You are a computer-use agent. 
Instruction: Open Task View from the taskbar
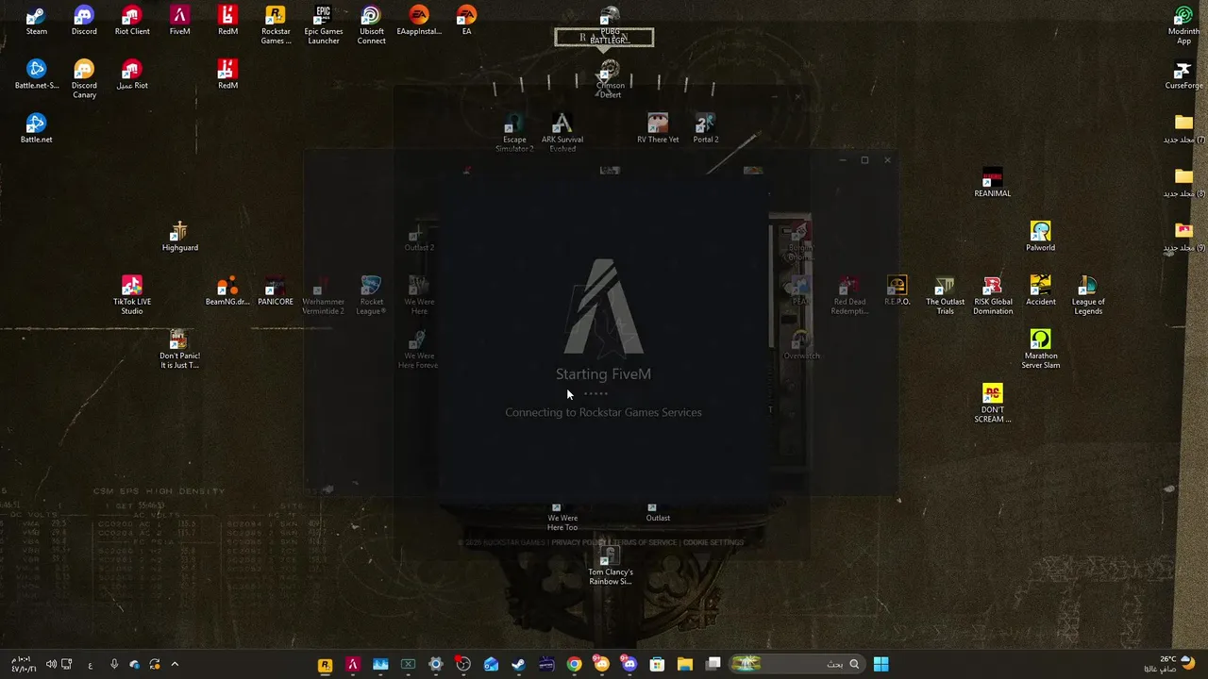point(713,664)
